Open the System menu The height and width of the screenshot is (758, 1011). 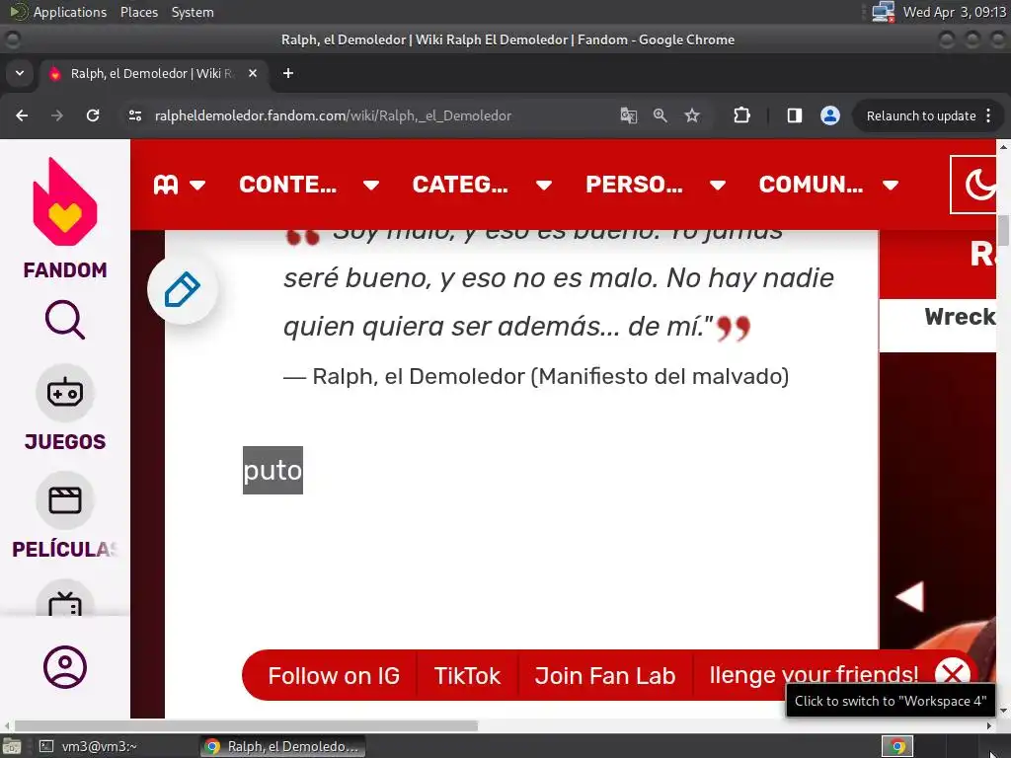(x=193, y=12)
